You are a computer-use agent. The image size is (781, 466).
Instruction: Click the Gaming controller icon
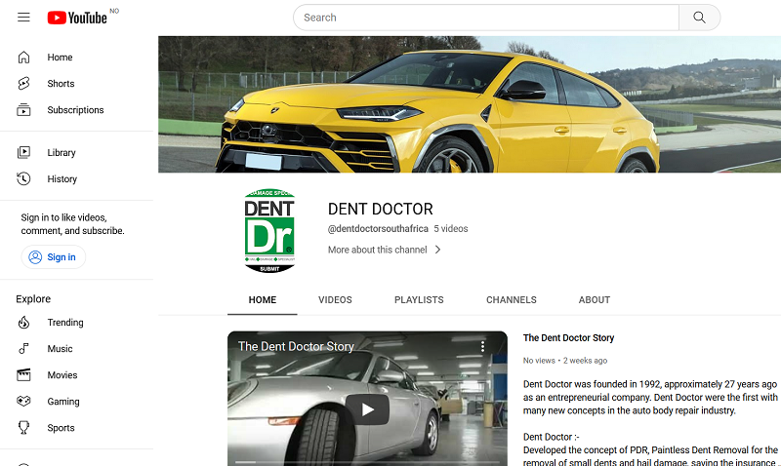point(23,402)
